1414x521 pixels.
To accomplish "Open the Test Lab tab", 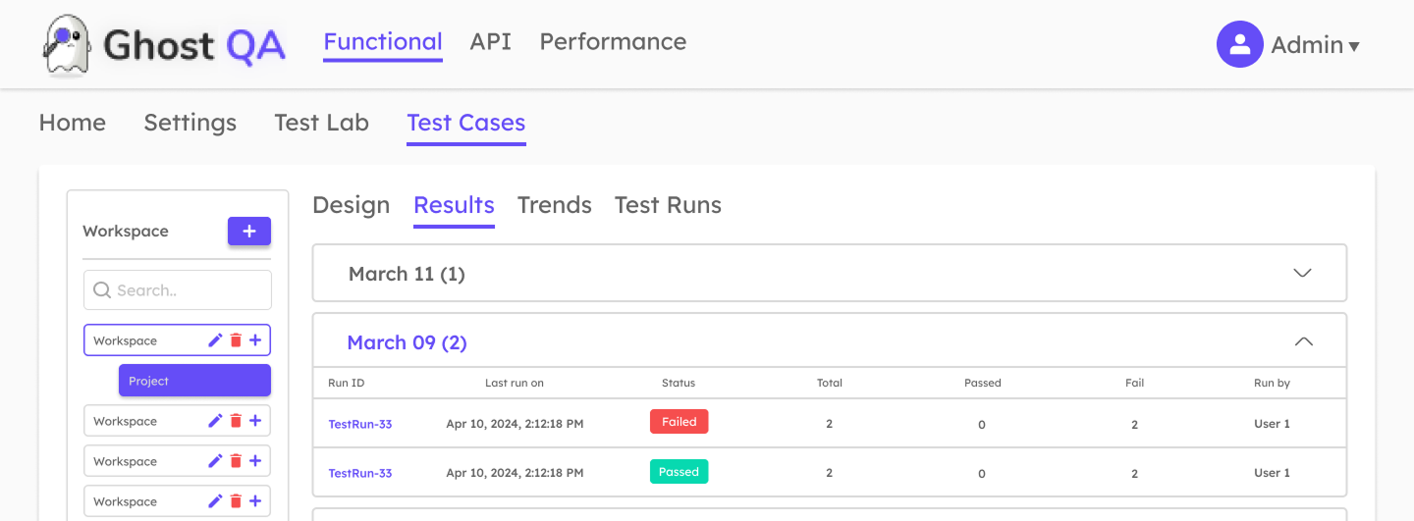I will tap(321, 123).
